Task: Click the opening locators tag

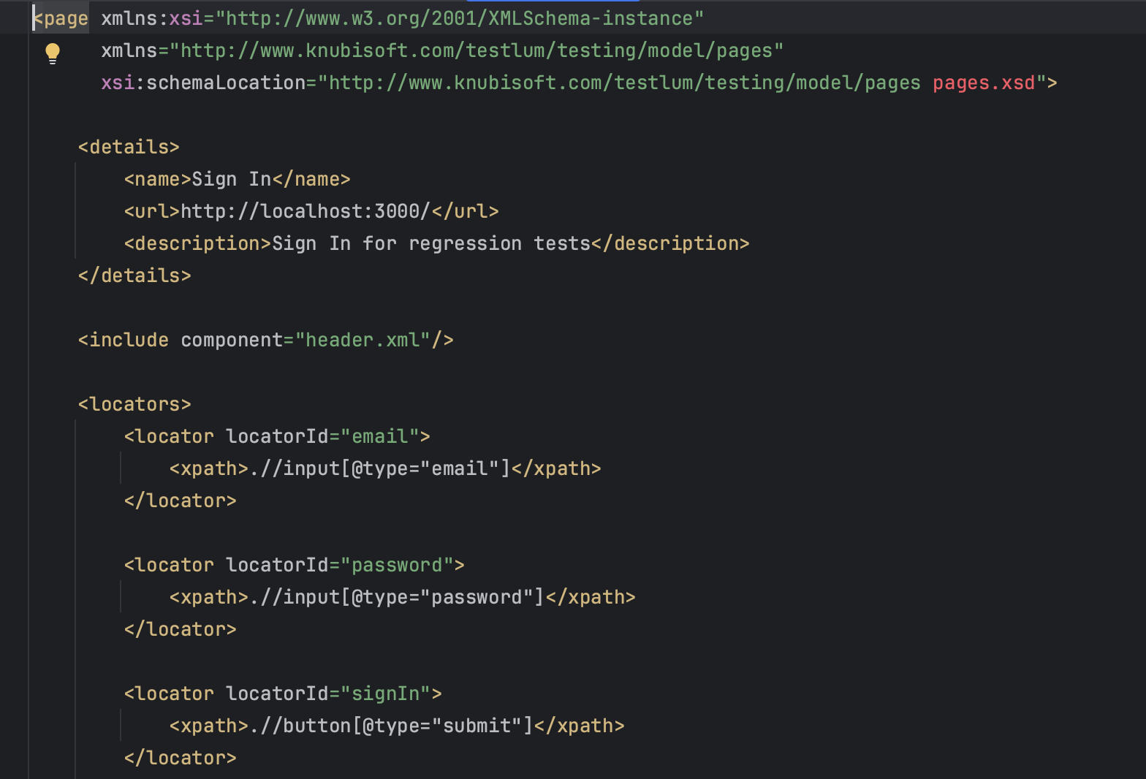Action: point(134,404)
